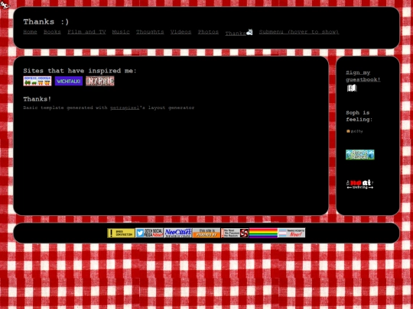Screen dimensions: 413x309
Task: Open the Thoughts page
Action: pyautogui.click(x=150, y=32)
